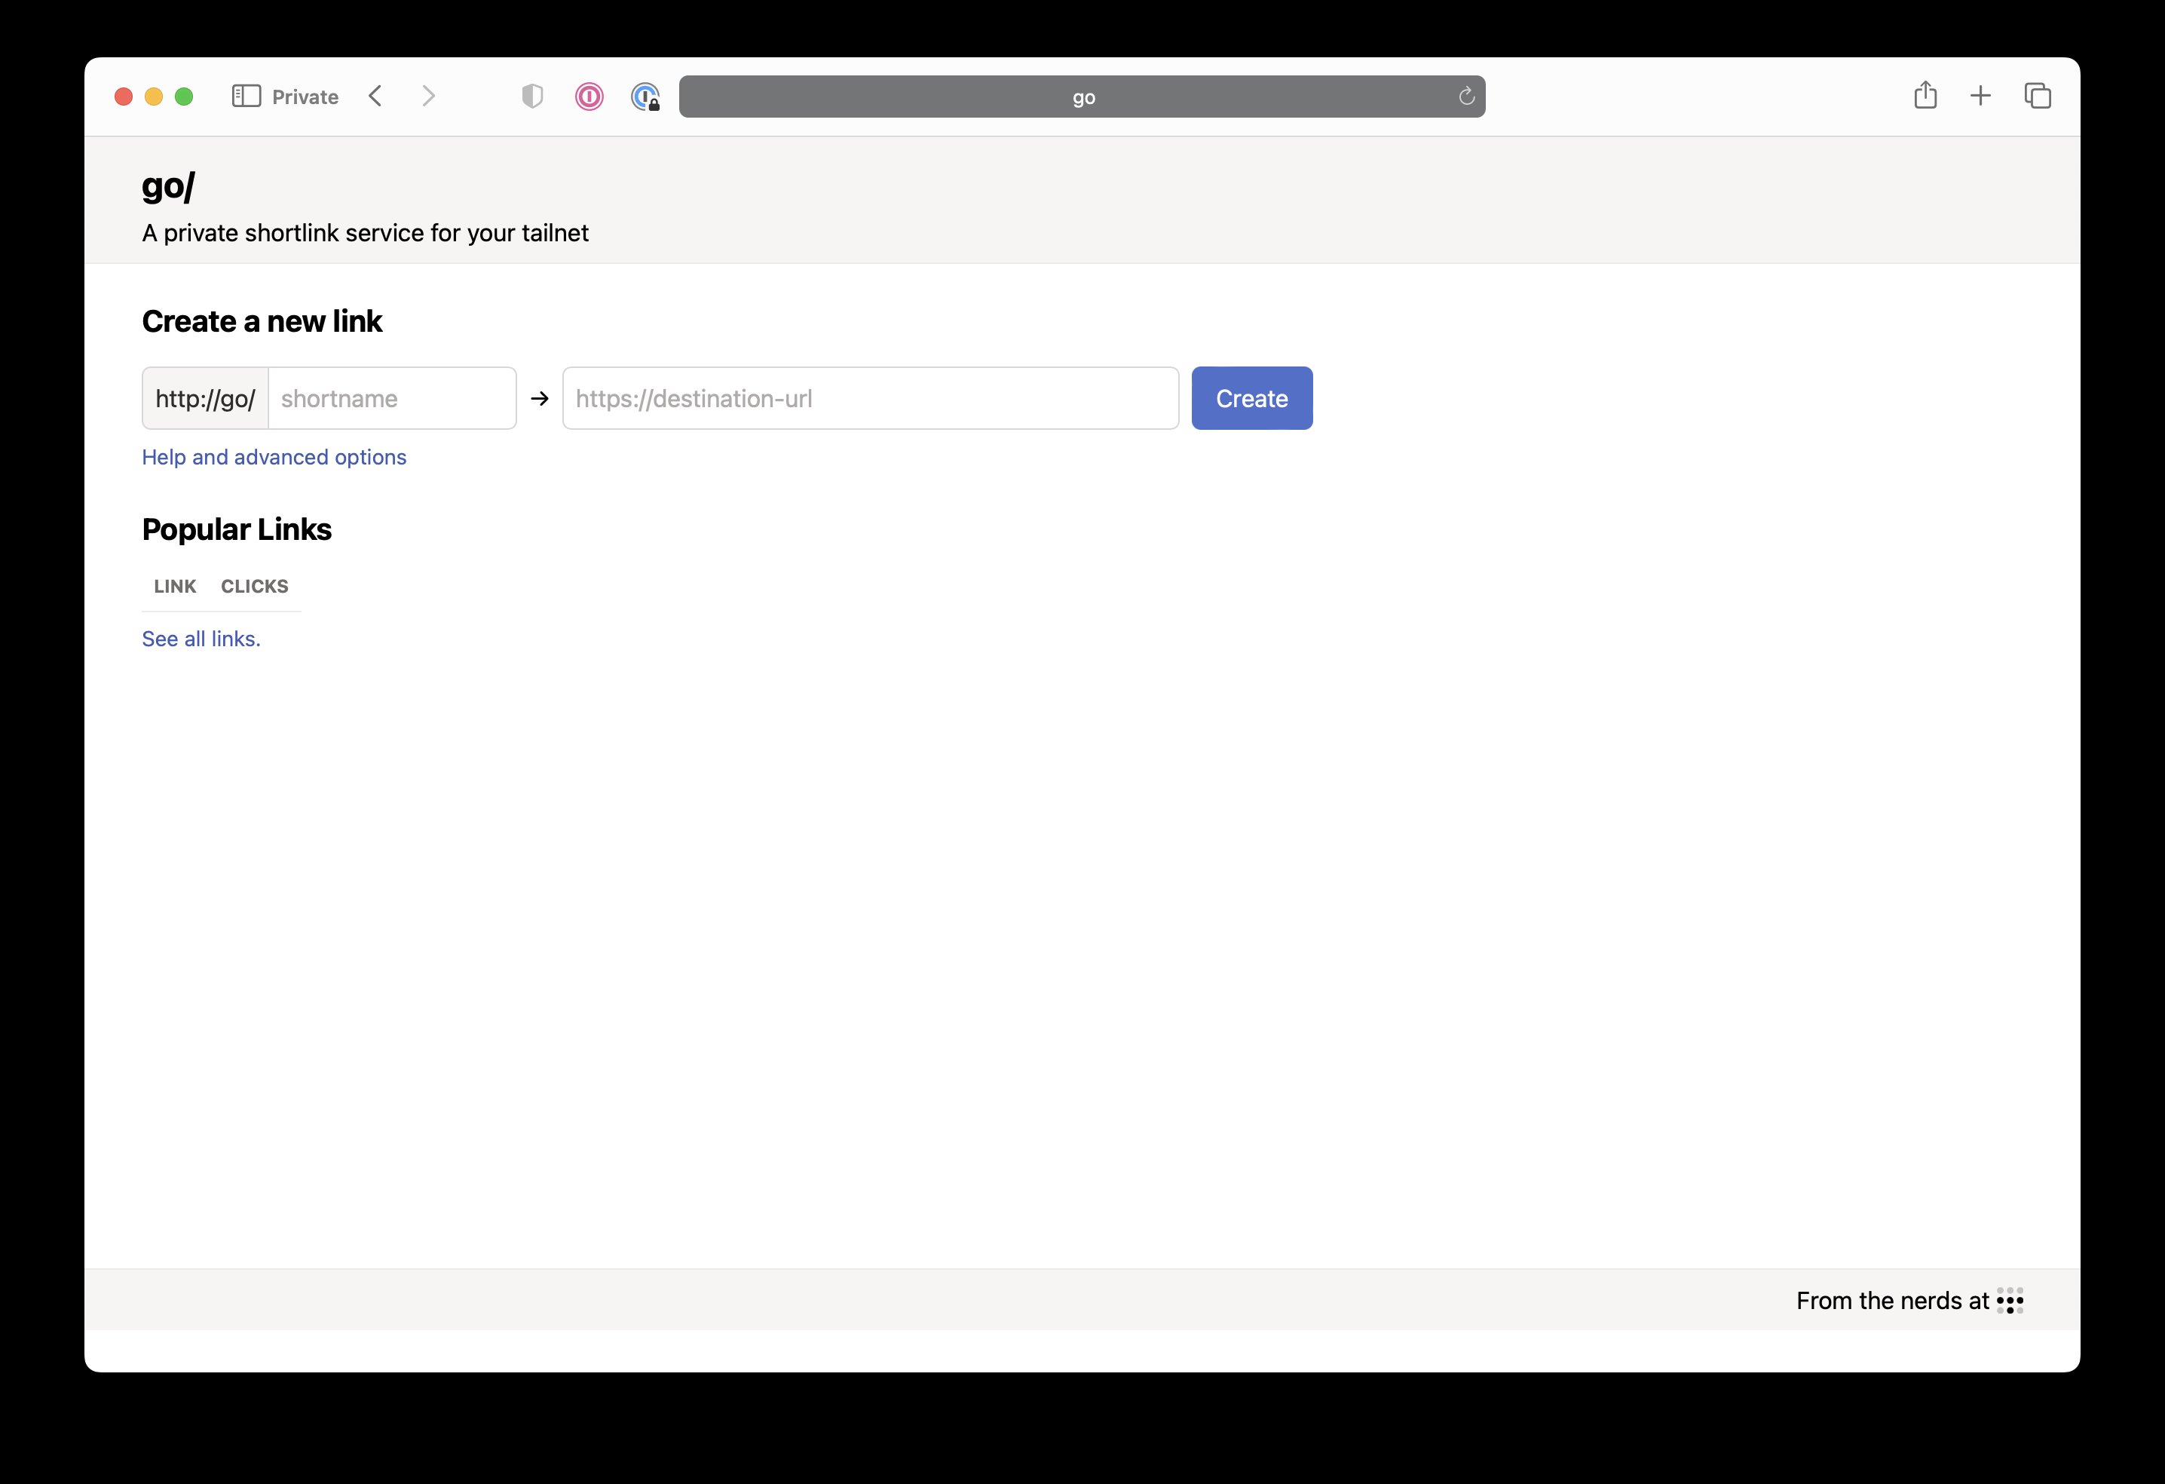Click the blue extension icon with lock
Image resolution: width=2165 pixels, height=1484 pixels.
645,96
